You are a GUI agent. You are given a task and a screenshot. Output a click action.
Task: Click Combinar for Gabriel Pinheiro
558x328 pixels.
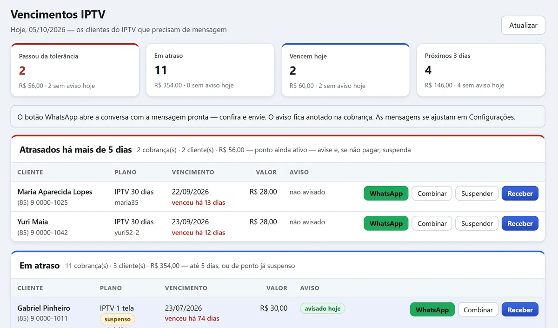coord(478,310)
